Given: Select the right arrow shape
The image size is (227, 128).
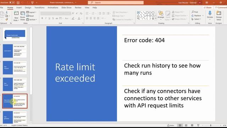Looking at the screenshot, I should coord(147,16).
